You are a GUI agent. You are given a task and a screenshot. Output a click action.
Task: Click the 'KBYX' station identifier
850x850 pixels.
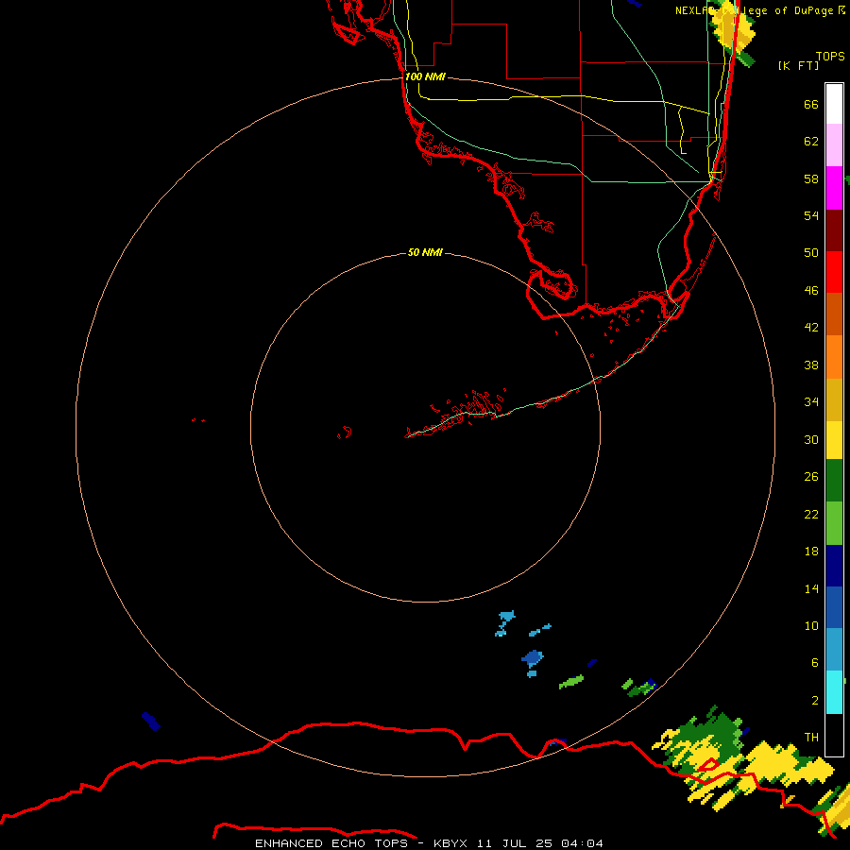click(x=450, y=843)
